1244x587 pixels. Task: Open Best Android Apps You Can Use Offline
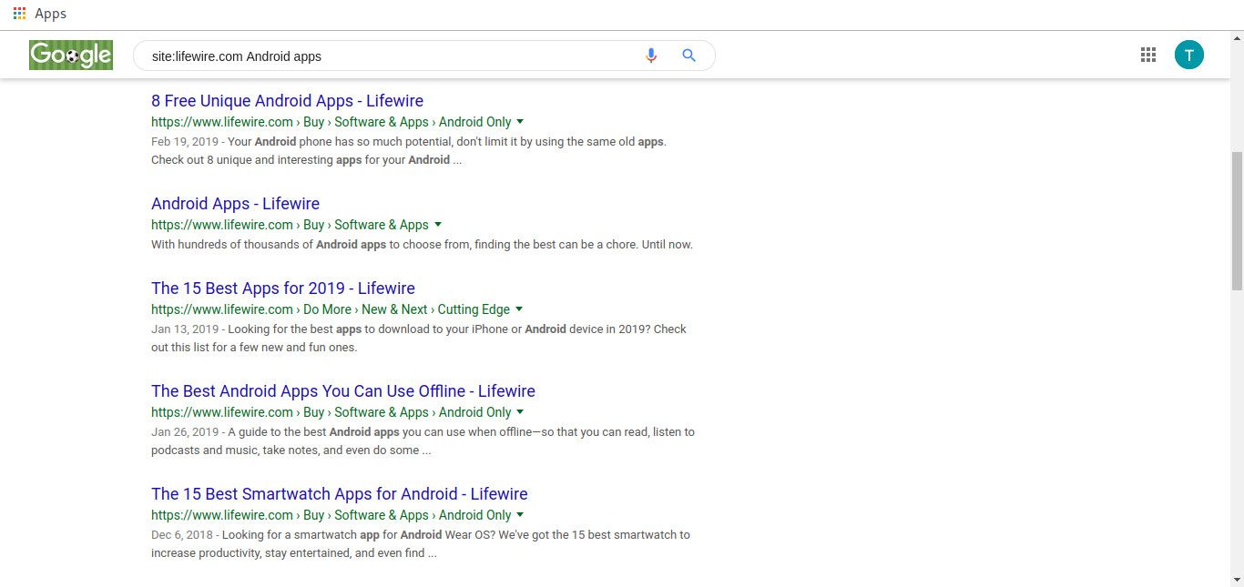342,391
